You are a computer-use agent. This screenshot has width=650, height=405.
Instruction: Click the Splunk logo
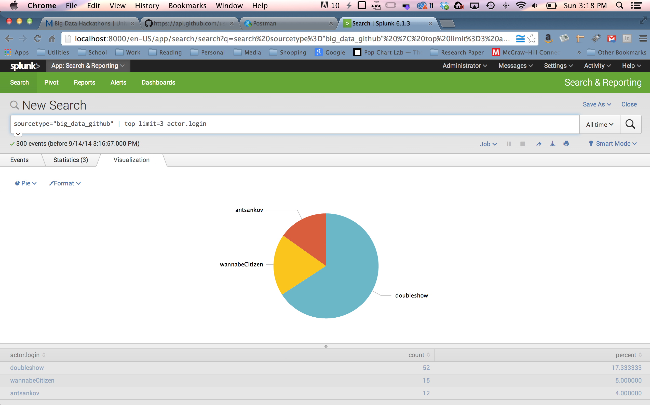pyautogui.click(x=25, y=66)
